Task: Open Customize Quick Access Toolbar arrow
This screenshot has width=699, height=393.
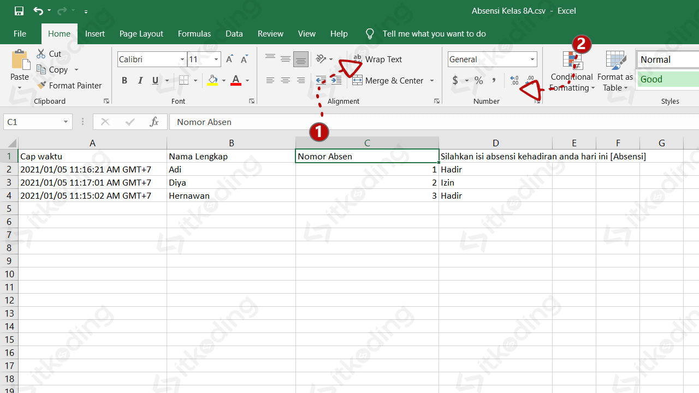Action: click(86, 11)
